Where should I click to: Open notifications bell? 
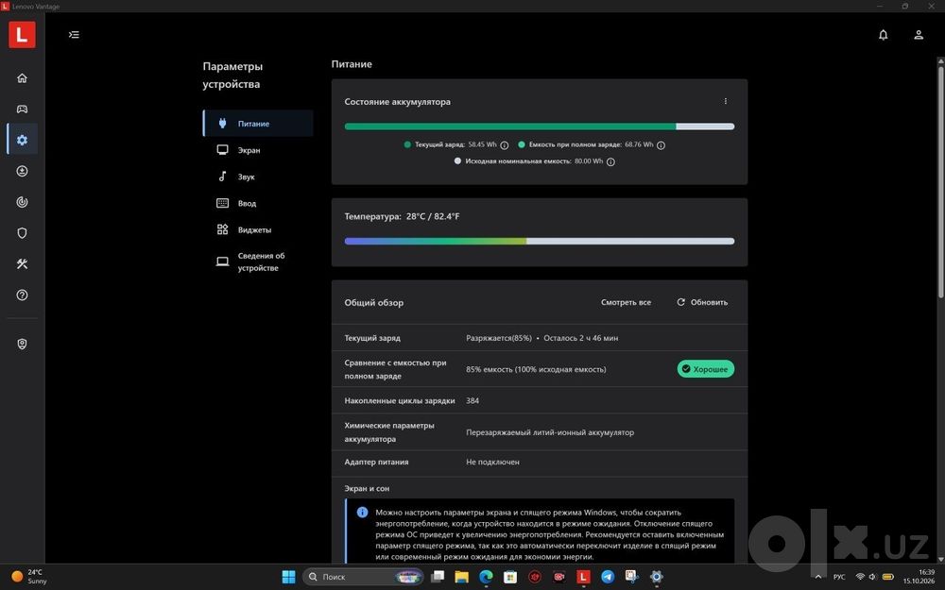coord(883,35)
